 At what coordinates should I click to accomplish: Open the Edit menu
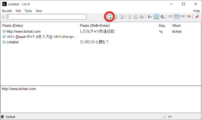tap(18, 11)
